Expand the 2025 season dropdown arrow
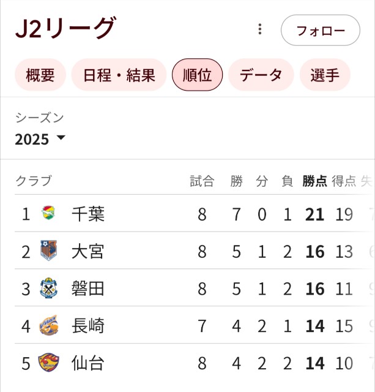This screenshot has height=392, width=375. tap(61, 137)
